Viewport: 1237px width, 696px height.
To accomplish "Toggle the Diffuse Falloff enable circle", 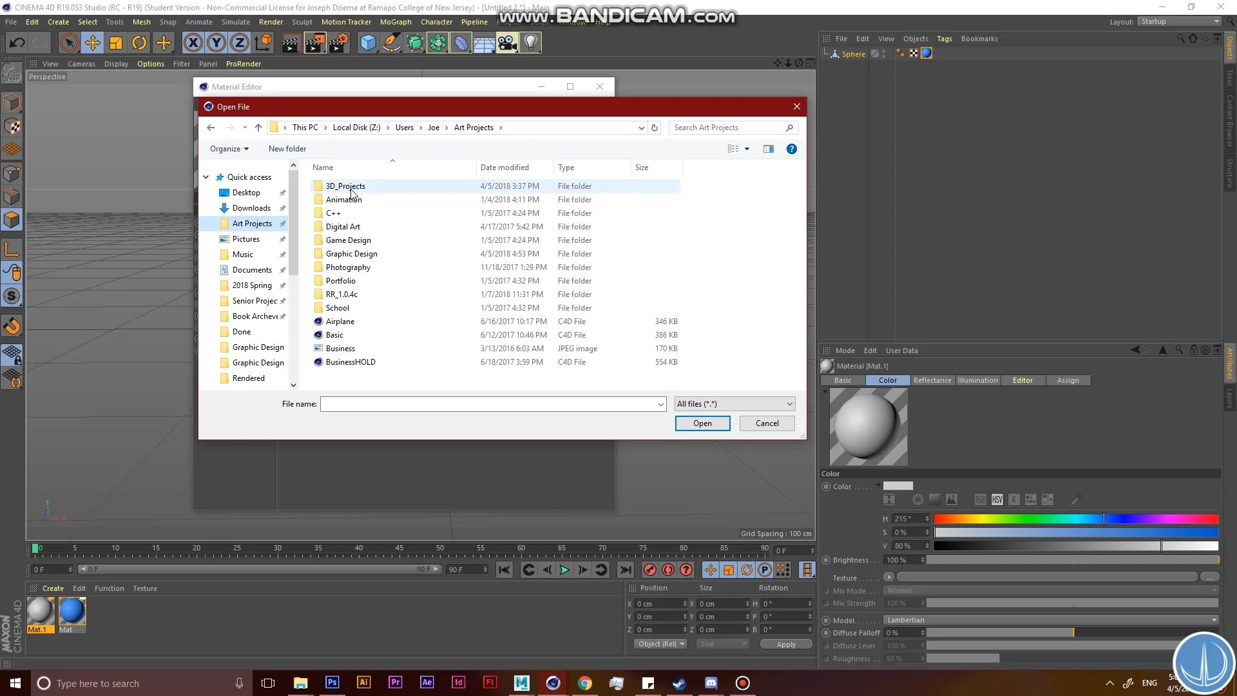I will tap(826, 633).
